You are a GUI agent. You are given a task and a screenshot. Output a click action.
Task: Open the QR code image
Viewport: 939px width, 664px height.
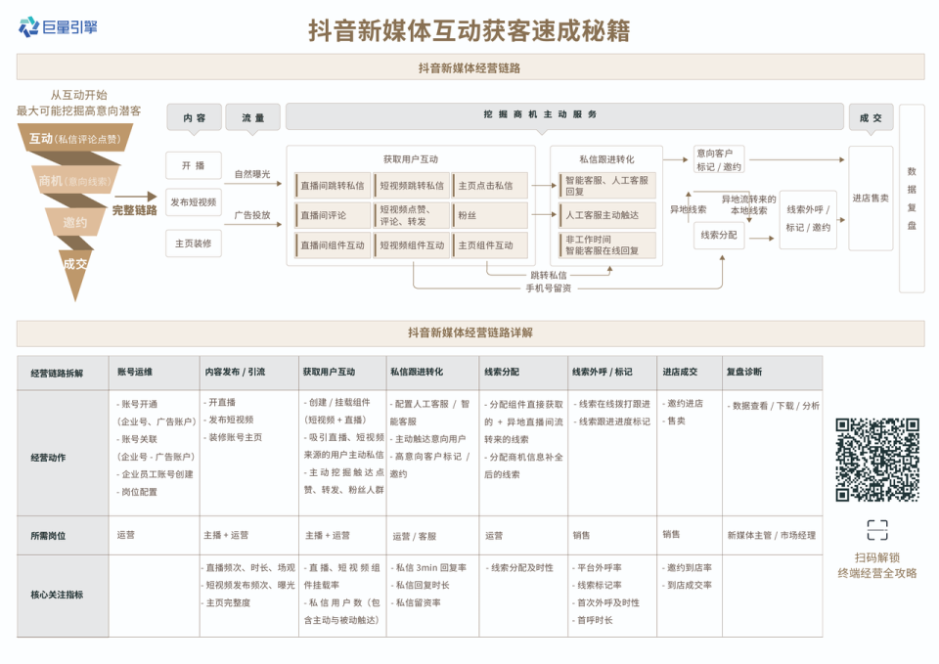pos(877,460)
